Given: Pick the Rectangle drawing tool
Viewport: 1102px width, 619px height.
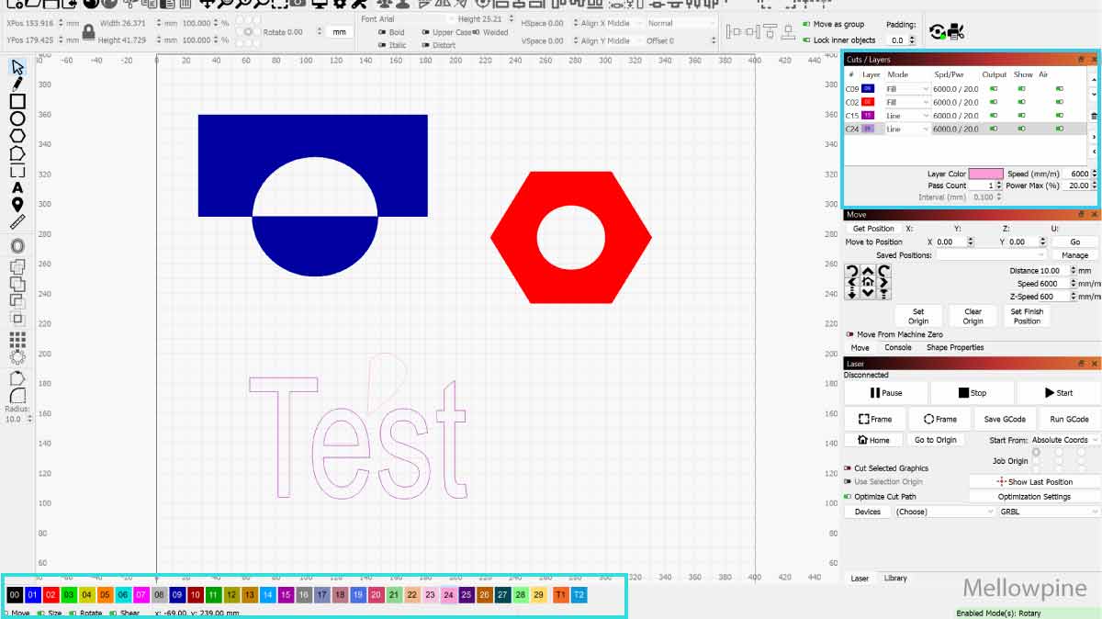Looking at the screenshot, I should click(17, 101).
